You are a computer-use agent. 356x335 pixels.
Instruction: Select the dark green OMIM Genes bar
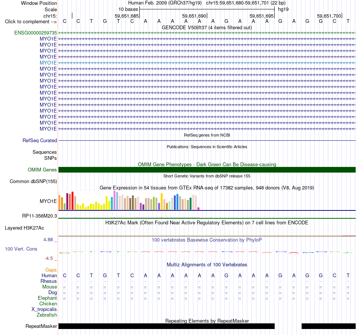pyautogui.click(x=207, y=170)
